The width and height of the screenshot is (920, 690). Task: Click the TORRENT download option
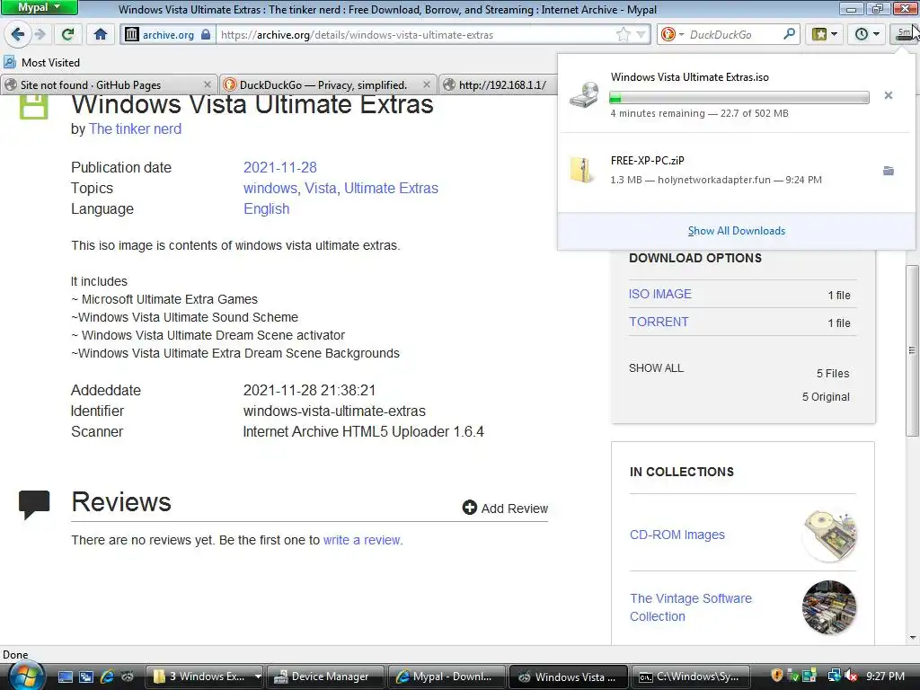coord(659,323)
